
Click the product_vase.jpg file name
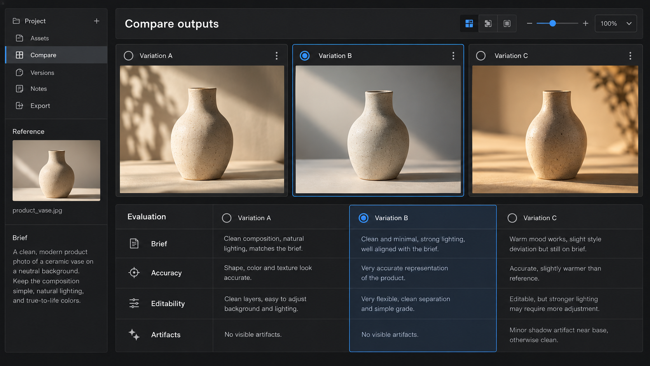pyautogui.click(x=37, y=210)
